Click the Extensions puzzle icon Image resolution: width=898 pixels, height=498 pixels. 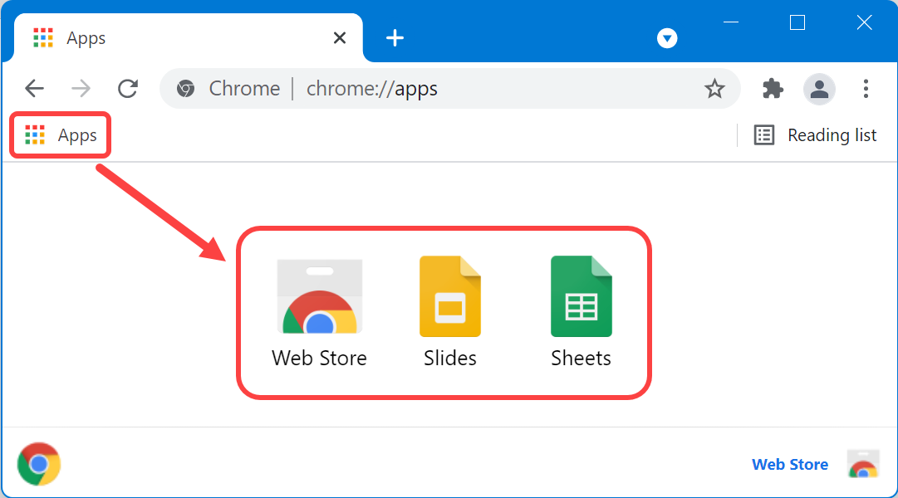pyautogui.click(x=771, y=89)
